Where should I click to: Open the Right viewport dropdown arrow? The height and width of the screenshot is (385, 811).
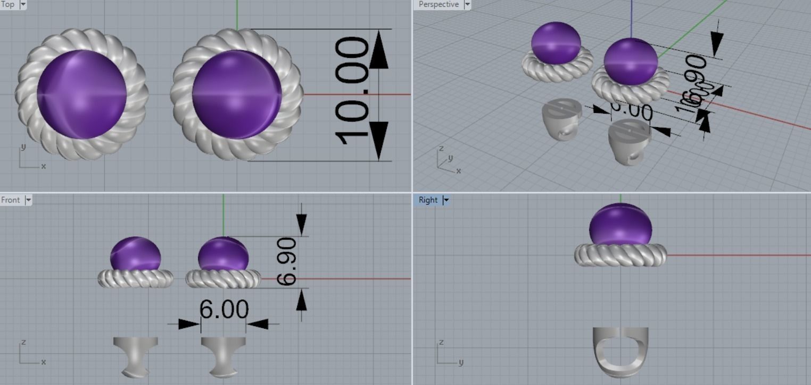[x=446, y=200]
